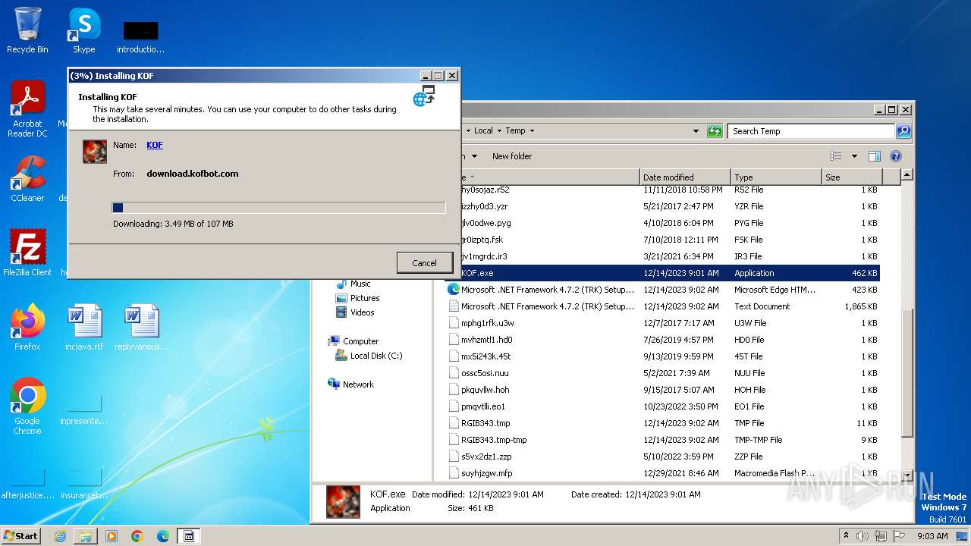971x546 pixels.
Task: Launch Firefox from desktop
Action: click(27, 327)
